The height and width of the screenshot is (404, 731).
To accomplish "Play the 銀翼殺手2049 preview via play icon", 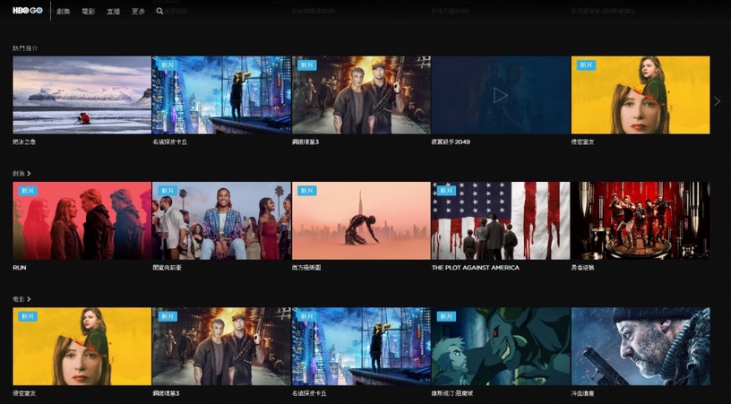I will [x=500, y=96].
